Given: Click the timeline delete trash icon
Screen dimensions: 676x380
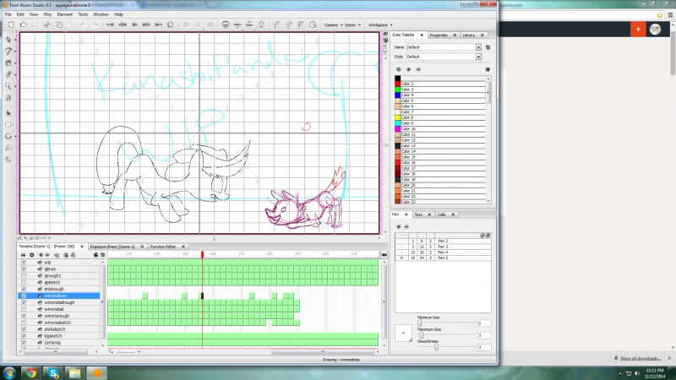Looking at the screenshot, I should tap(102, 255).
